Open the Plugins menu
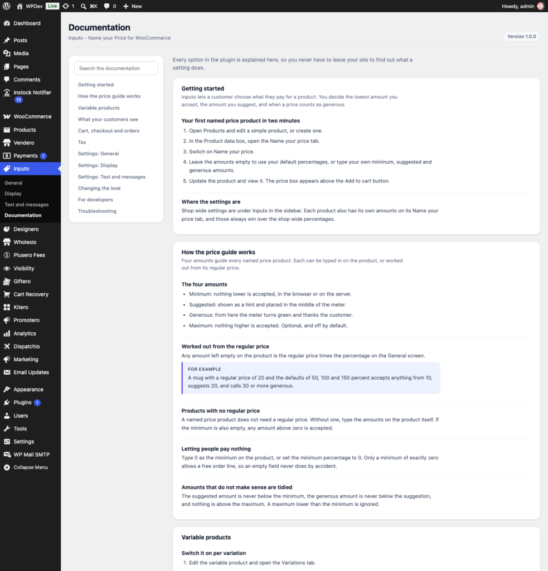This screenshot has width=548, height=571. pos(30,403)
